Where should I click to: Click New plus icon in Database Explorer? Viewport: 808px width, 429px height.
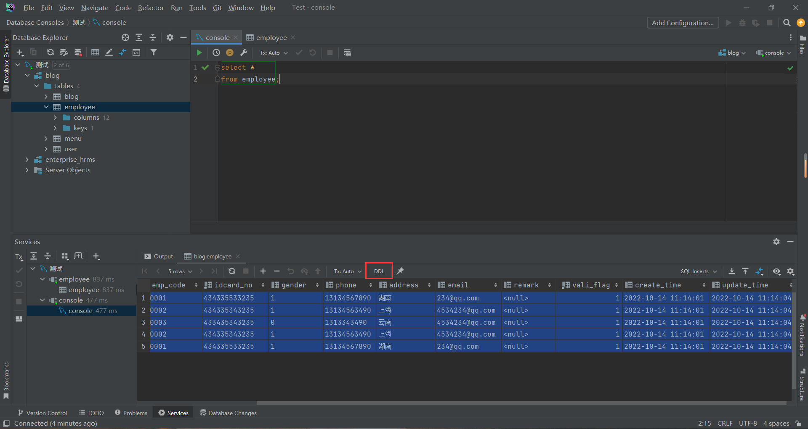tap(20, 52)
